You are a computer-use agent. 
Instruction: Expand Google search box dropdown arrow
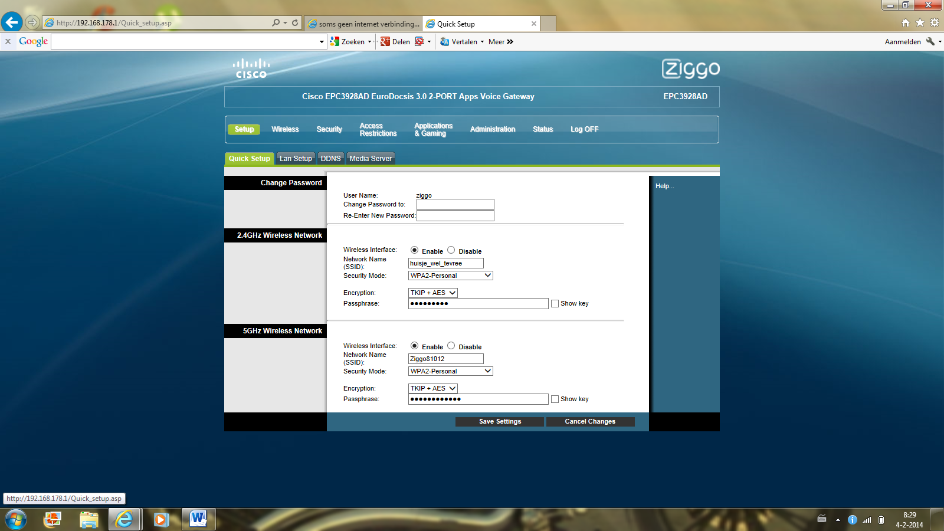point(322,41)
